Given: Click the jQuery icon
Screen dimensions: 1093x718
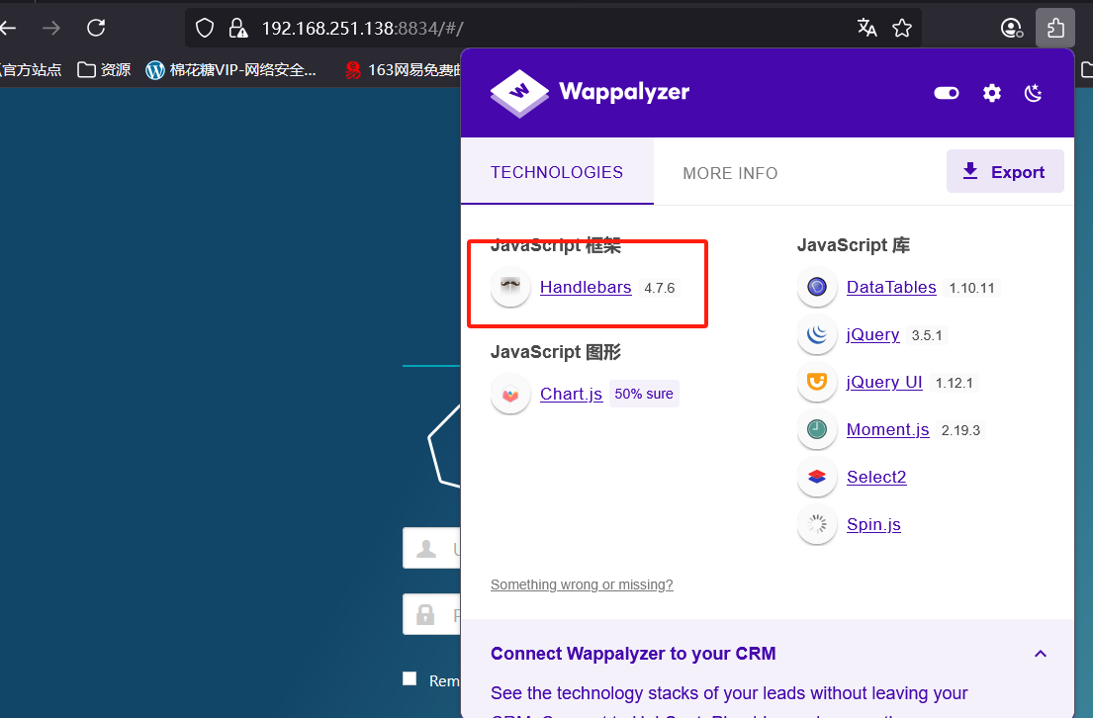Looking at the screenshot, I should (x=817, y=334).
